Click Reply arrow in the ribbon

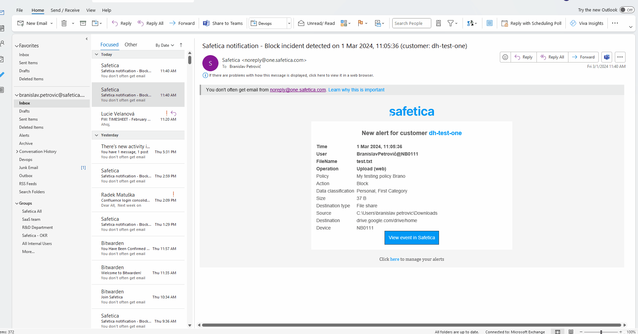(122, 23)
